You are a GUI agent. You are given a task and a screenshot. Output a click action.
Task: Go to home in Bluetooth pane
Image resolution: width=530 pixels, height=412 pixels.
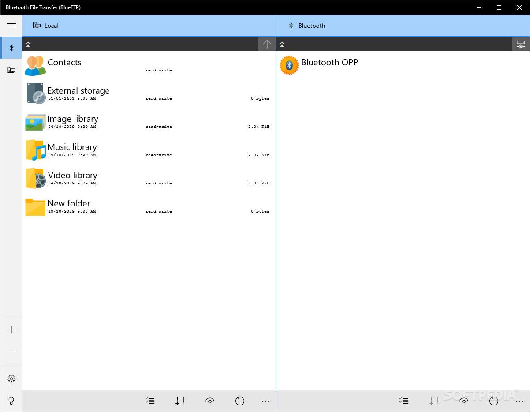[282, 45]
